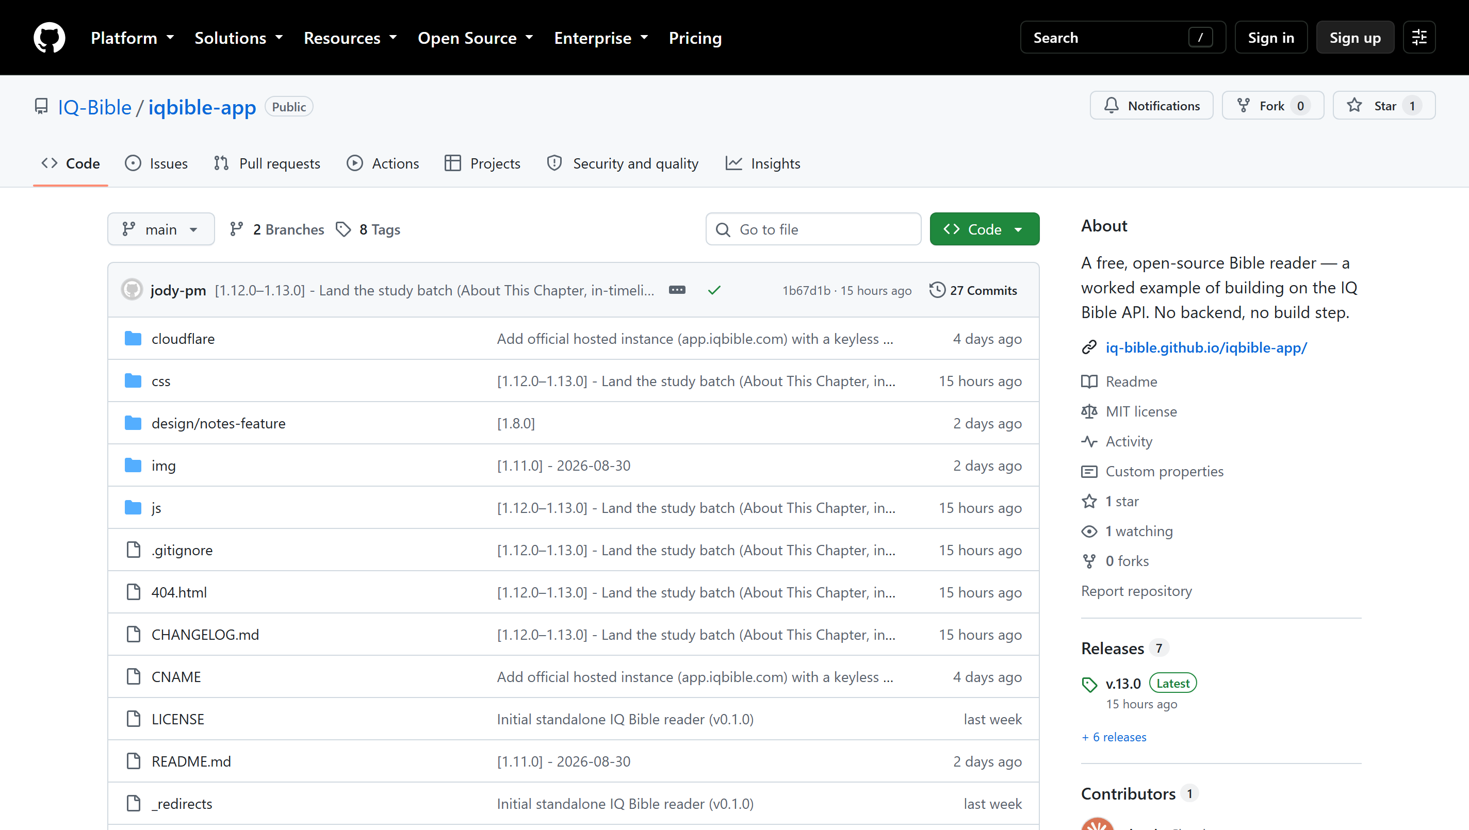This screenshot has width=1469, height=830.
Task: Open the + 6 releases link
Action: [1114, 737]
